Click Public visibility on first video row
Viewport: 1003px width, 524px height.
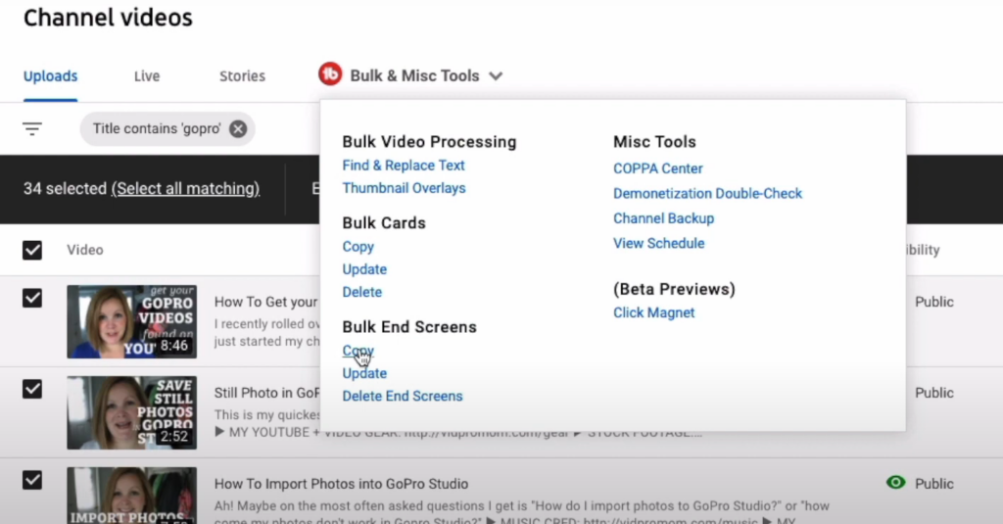tap(933, 302)
